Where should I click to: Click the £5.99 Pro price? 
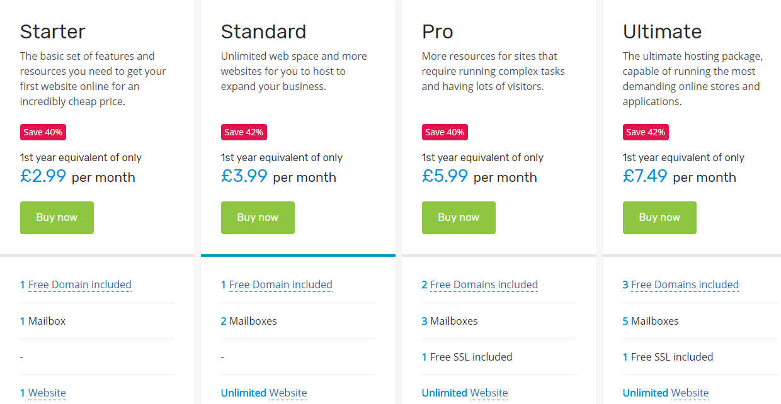[x=445, y=176]
